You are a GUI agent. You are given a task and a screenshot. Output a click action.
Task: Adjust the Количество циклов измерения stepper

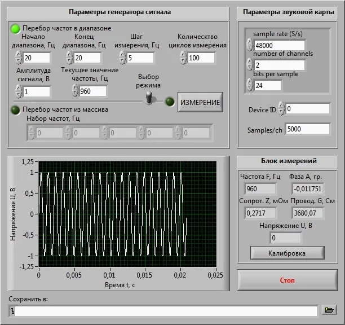183,58
